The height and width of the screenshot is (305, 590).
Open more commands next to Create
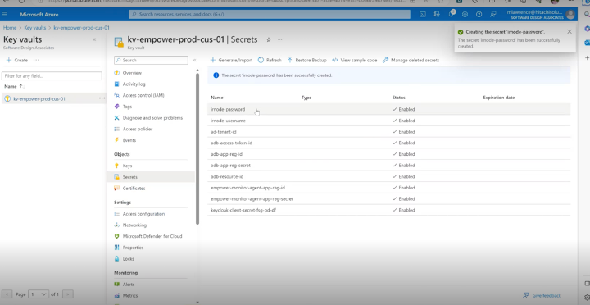36,60
